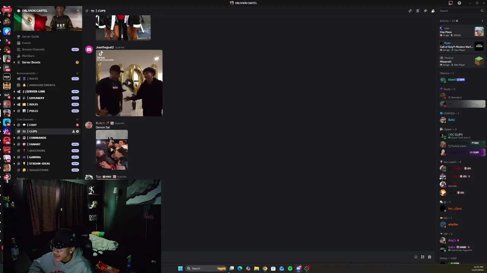Open the Pluto Call of Duty activity card
Screen dimensions: 487x273
(x=462, y=46)
